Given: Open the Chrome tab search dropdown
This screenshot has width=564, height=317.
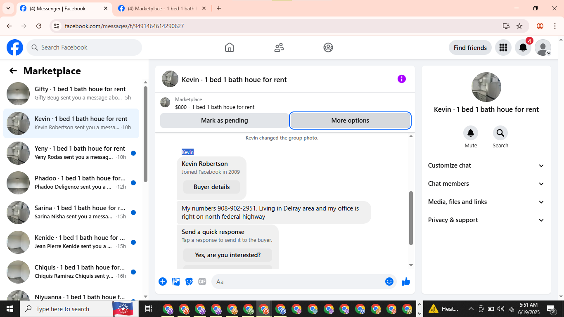Looking at the screenshot, I should (x=8, y=8).
